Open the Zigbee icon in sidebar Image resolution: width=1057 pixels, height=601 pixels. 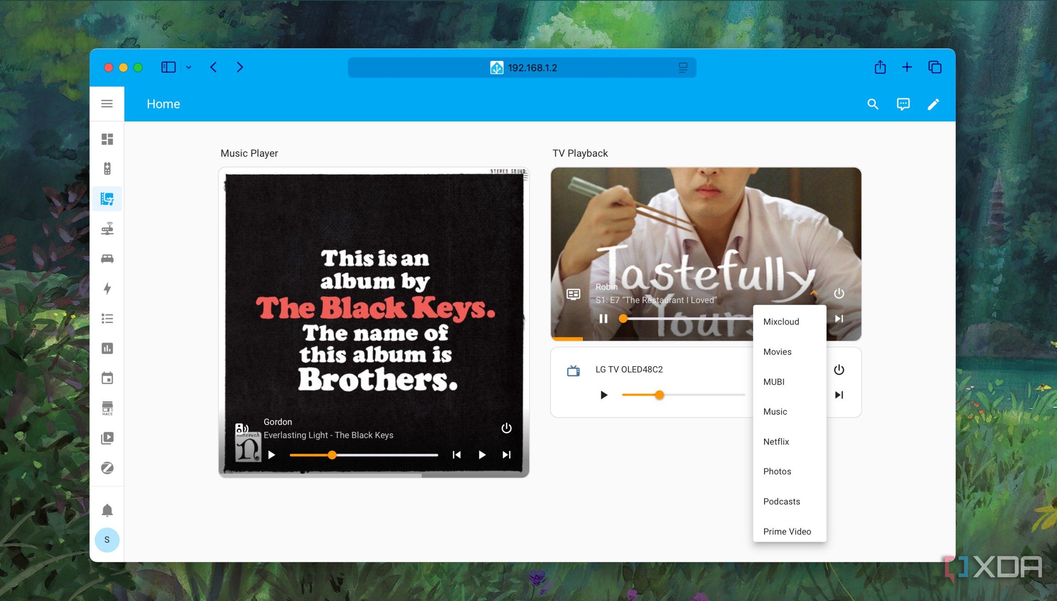(x=107, y=468)
